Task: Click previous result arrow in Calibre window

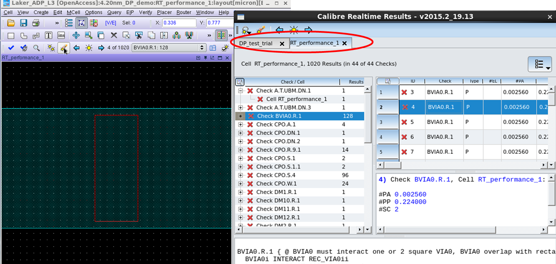Action: [279, 30]
